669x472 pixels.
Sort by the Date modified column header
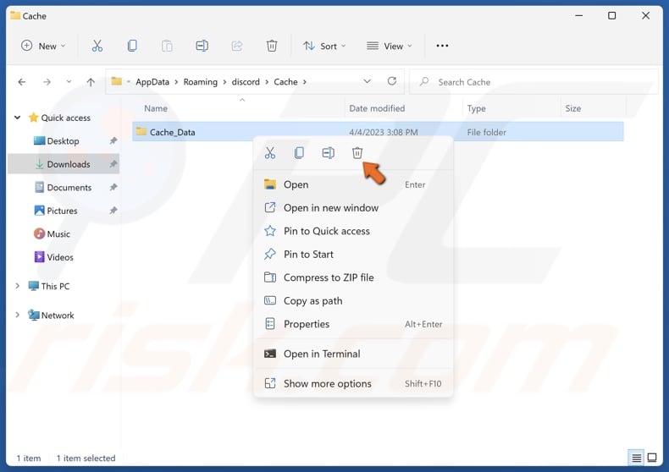(377, 108)
